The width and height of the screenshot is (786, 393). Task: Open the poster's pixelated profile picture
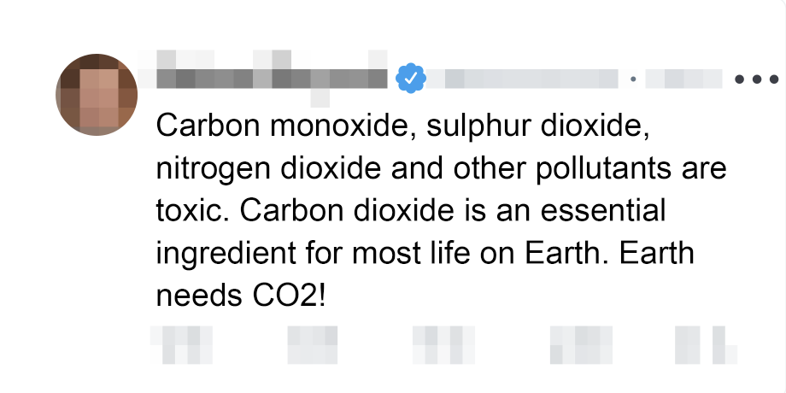(97, 96)
